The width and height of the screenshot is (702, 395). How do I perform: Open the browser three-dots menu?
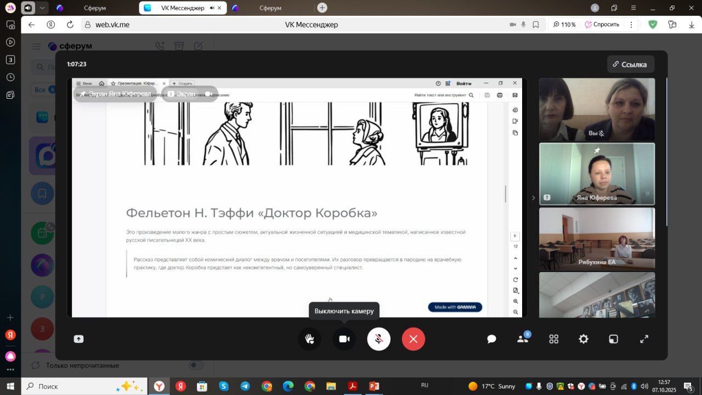pyautogui.click(x=631, y=25)
